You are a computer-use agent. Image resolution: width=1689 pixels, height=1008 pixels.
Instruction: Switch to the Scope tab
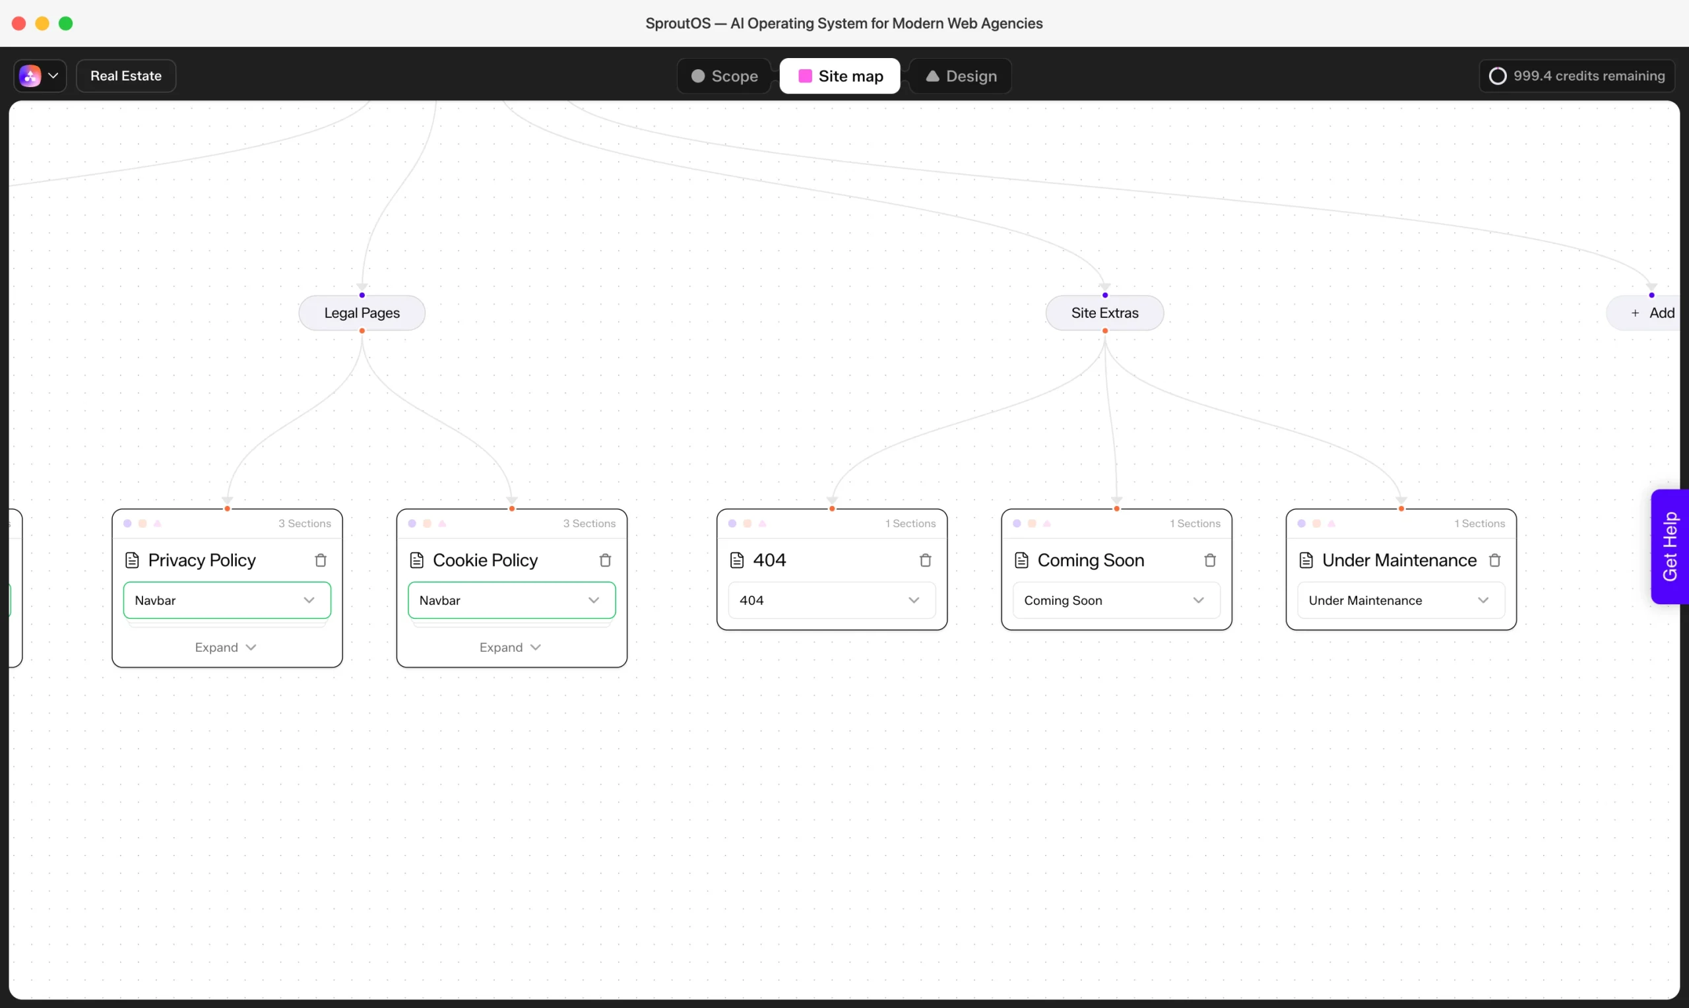724,76
